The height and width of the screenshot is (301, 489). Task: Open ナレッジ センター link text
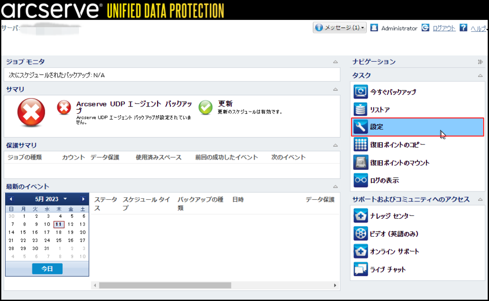(x=392, y=216)
